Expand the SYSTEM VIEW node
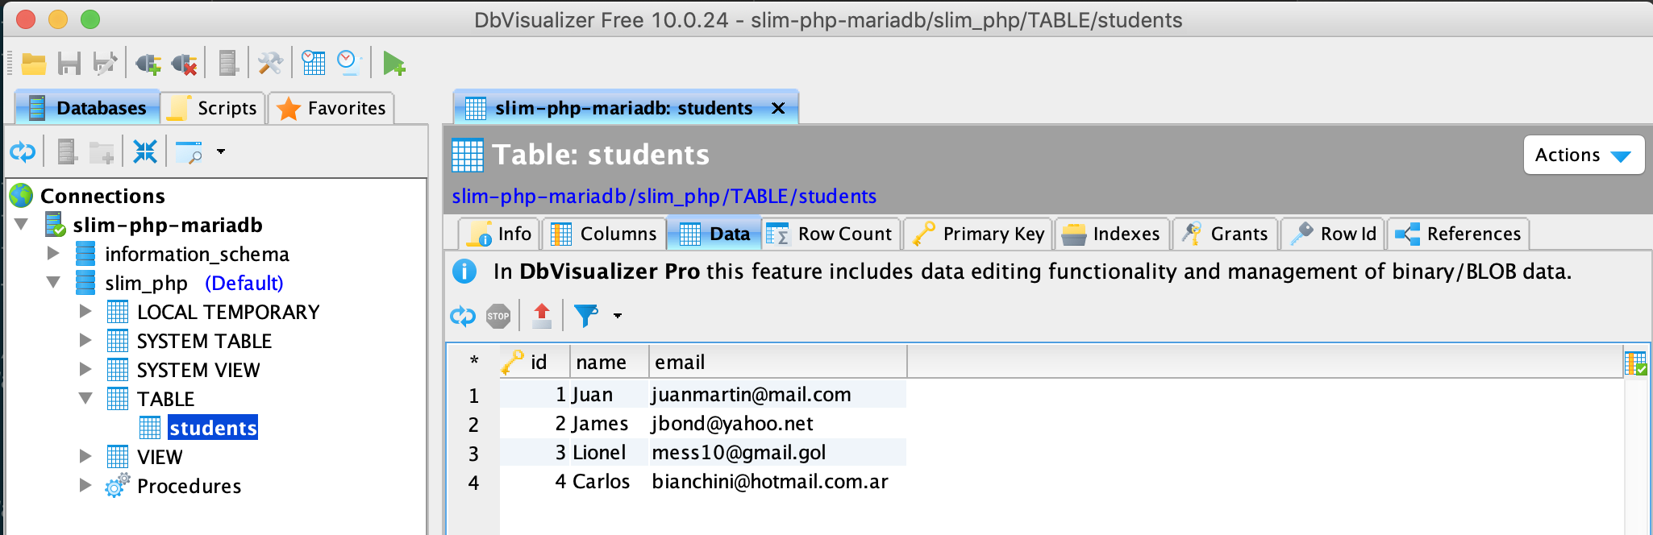This screenshot has width=1653, height=535. [x=85, y=369]
